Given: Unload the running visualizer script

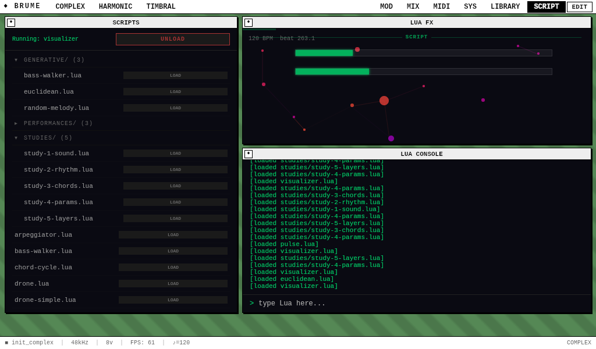Looking at the screenshot, I should 172,39.
